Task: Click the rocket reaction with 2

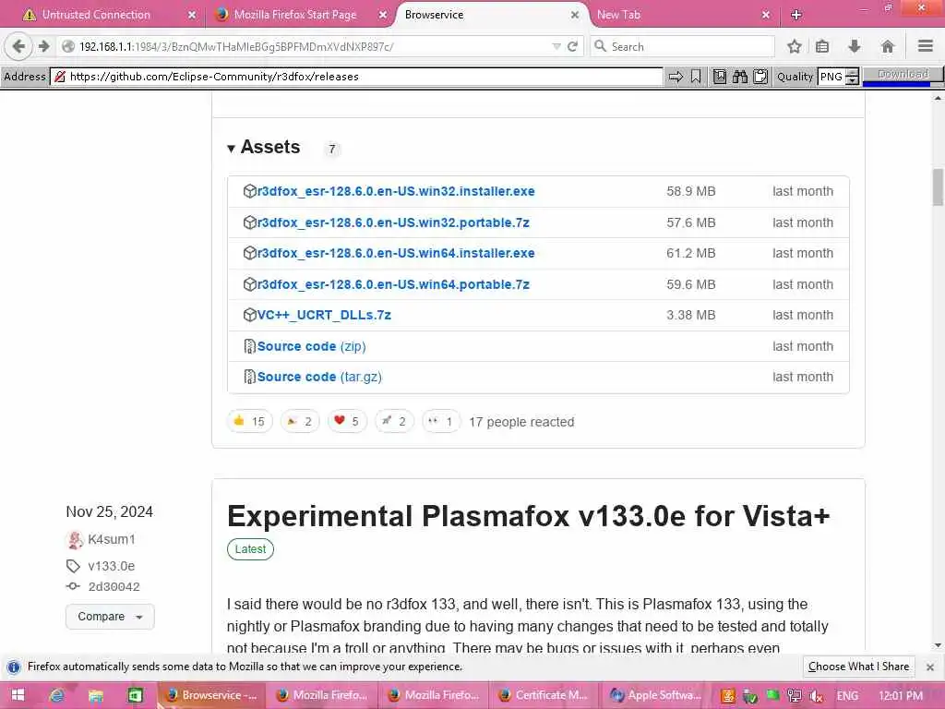Action: 394,421
